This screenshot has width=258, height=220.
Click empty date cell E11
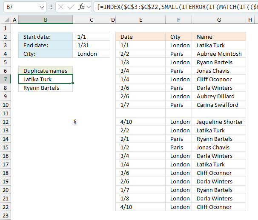pos(140,113)
